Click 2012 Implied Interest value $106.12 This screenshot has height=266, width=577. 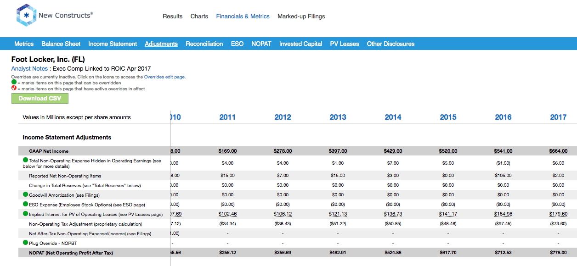click(283, 214)
